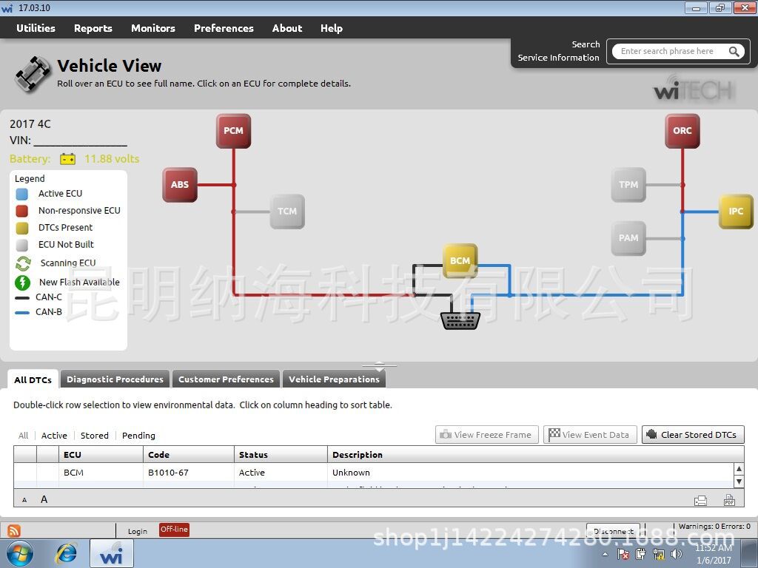Click the Scanning ECU legend icon
The height and width of the screenshot is (568, 758).
click(23, 263)
